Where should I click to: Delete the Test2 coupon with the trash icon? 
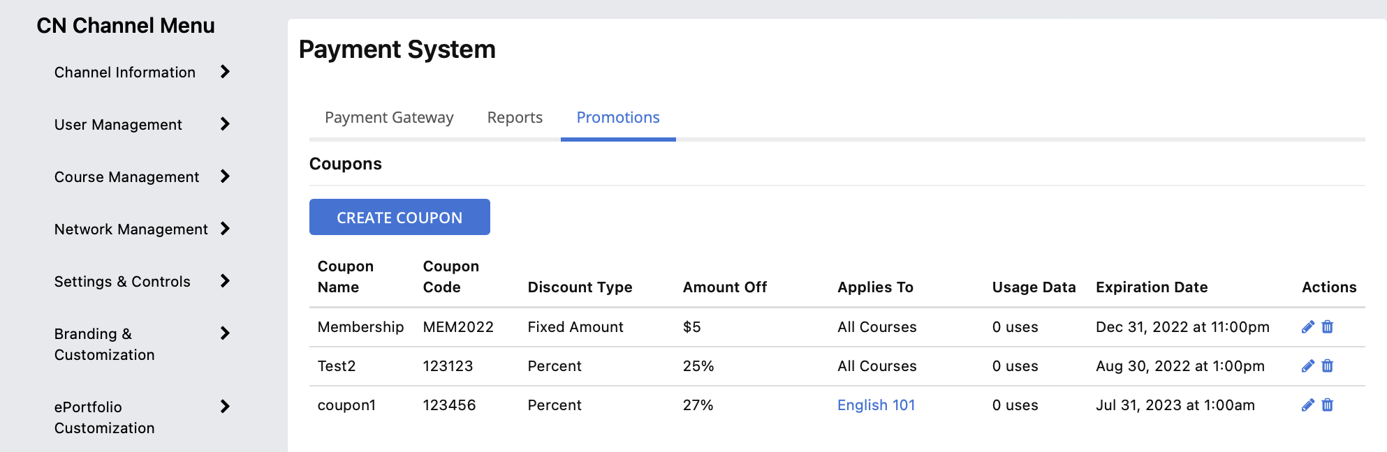click(x=1328, y=366)
